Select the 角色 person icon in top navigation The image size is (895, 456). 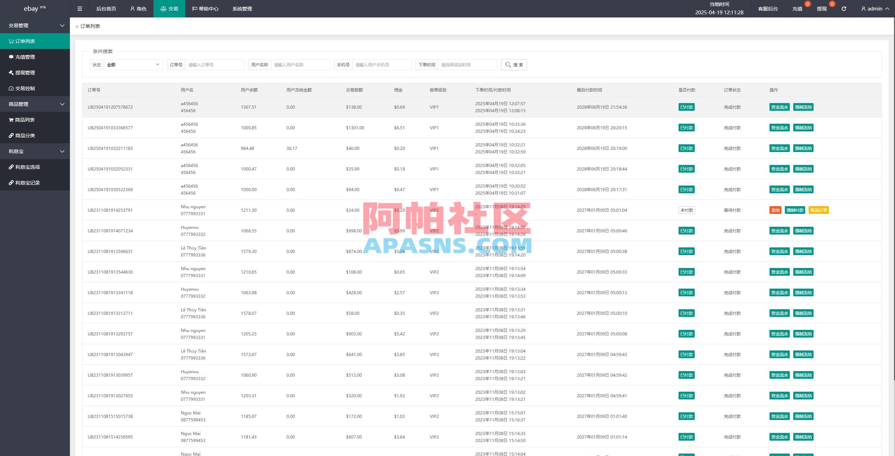(x=132, y=8)
